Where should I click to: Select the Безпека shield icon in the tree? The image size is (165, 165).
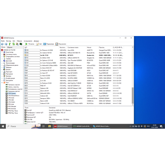pos(4,76)
